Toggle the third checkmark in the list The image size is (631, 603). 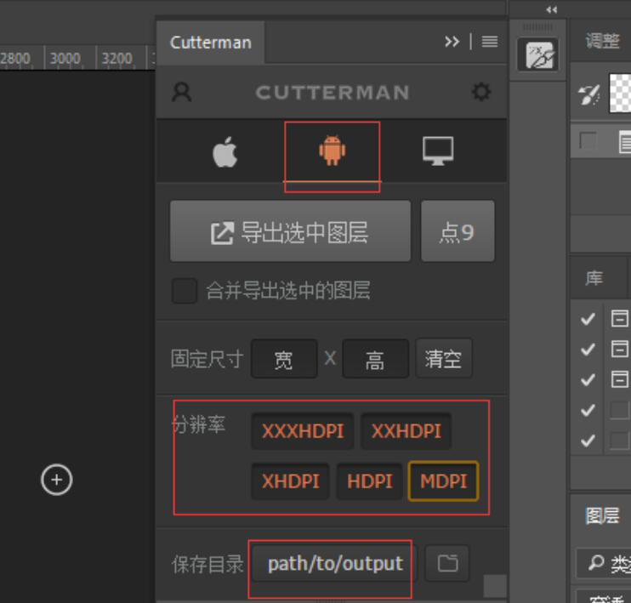(x=588, y=379)
